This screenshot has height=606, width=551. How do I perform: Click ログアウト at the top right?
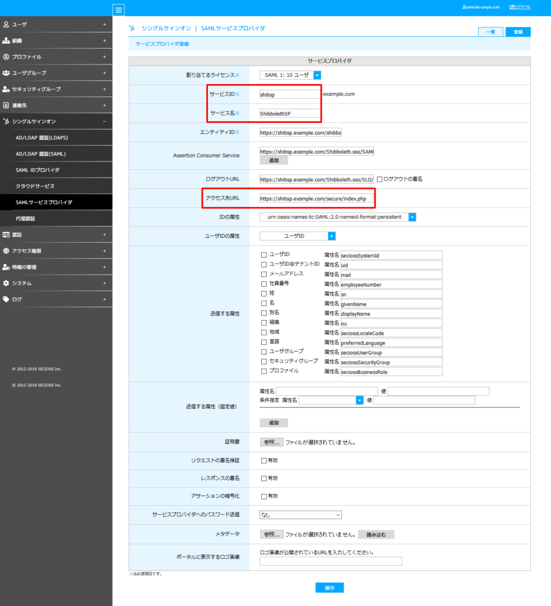pyautogui.click(x=518, y=7)
